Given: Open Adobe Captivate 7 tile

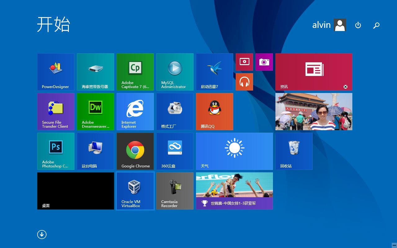Looking at the screenshot, I should 135,72.
